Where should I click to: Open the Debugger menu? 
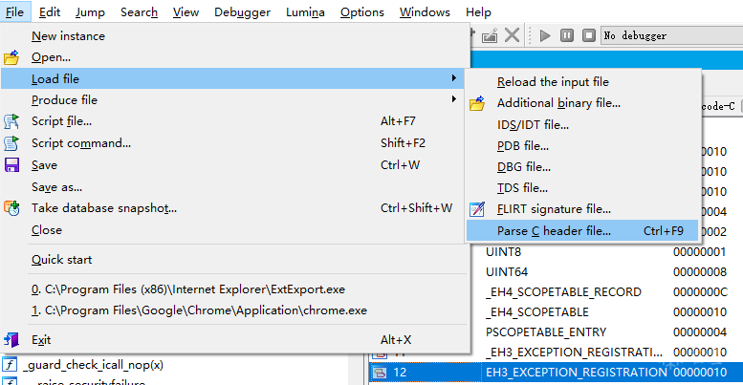242,12
